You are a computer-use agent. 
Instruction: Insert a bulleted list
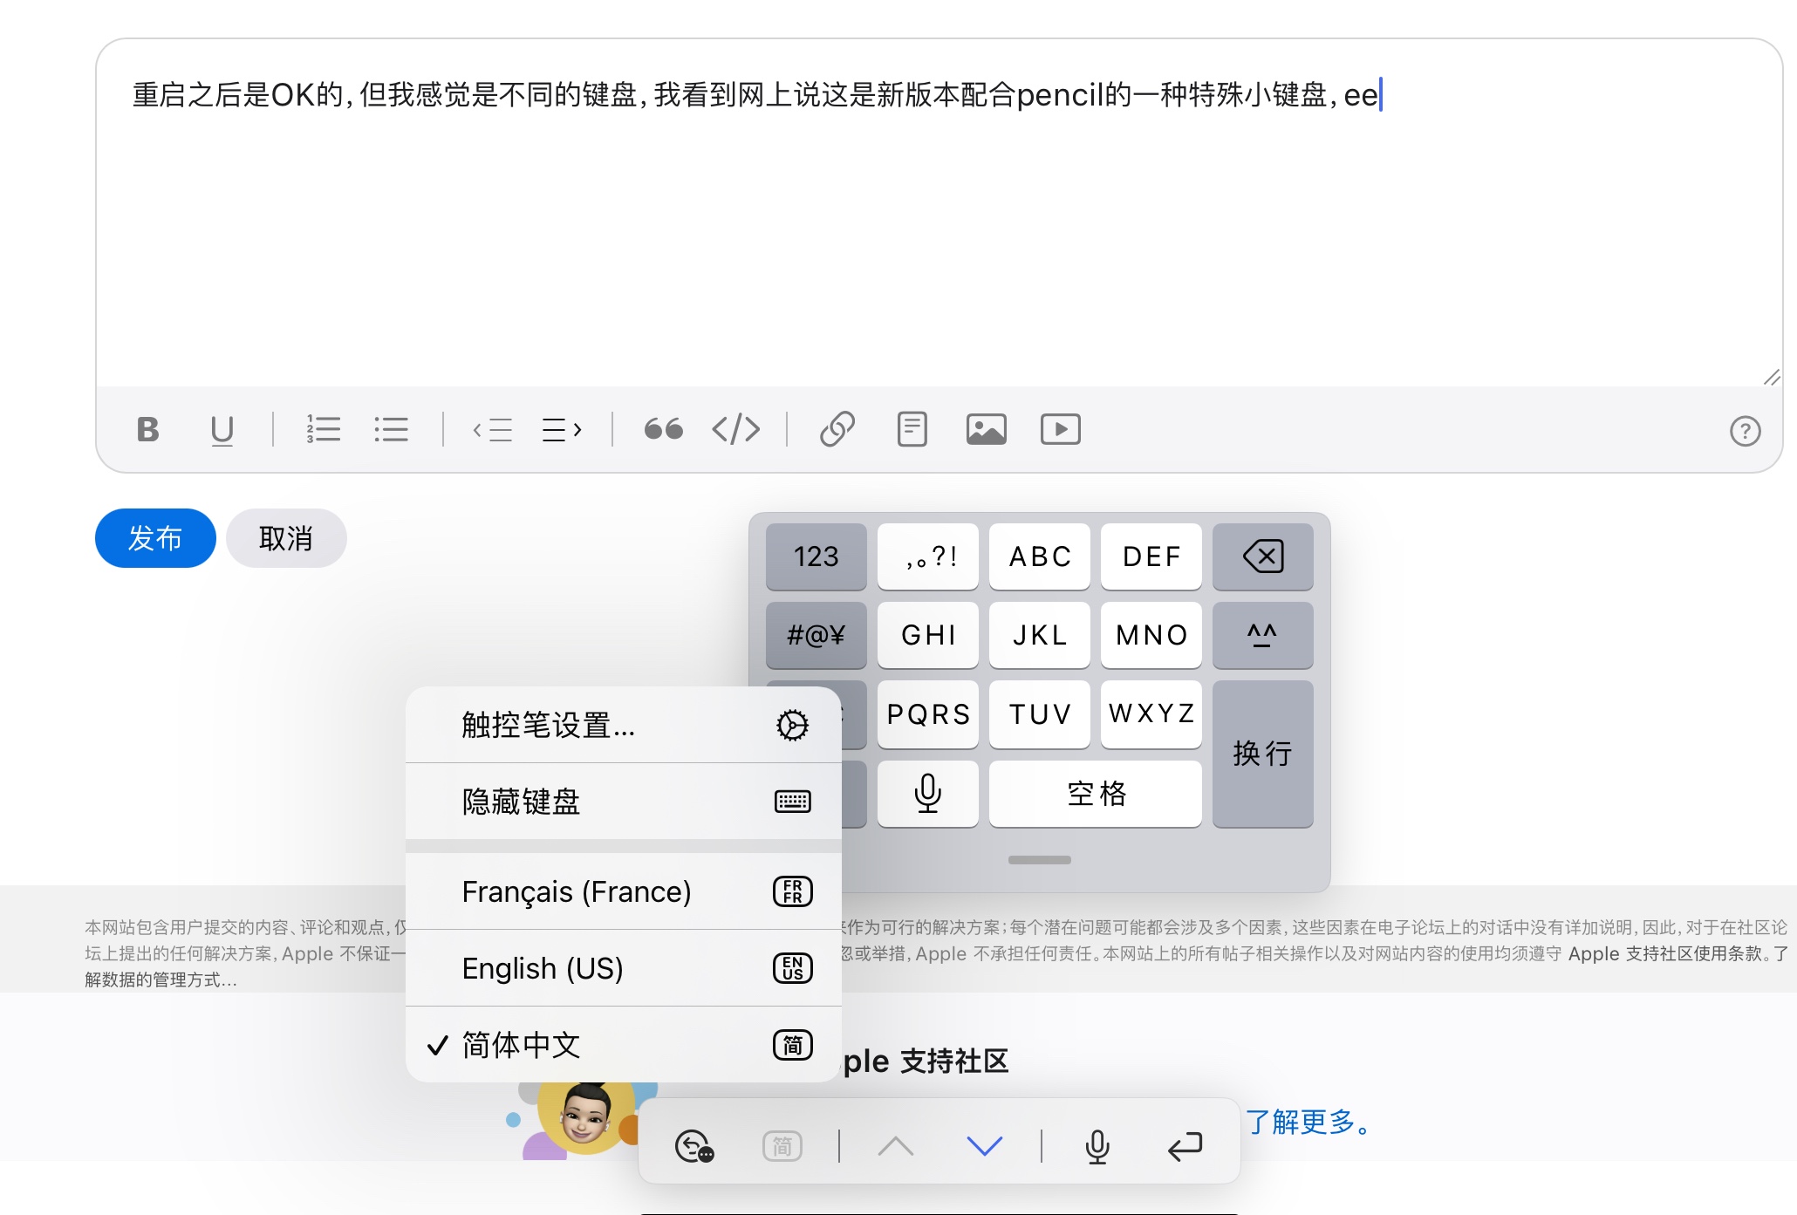391,429
